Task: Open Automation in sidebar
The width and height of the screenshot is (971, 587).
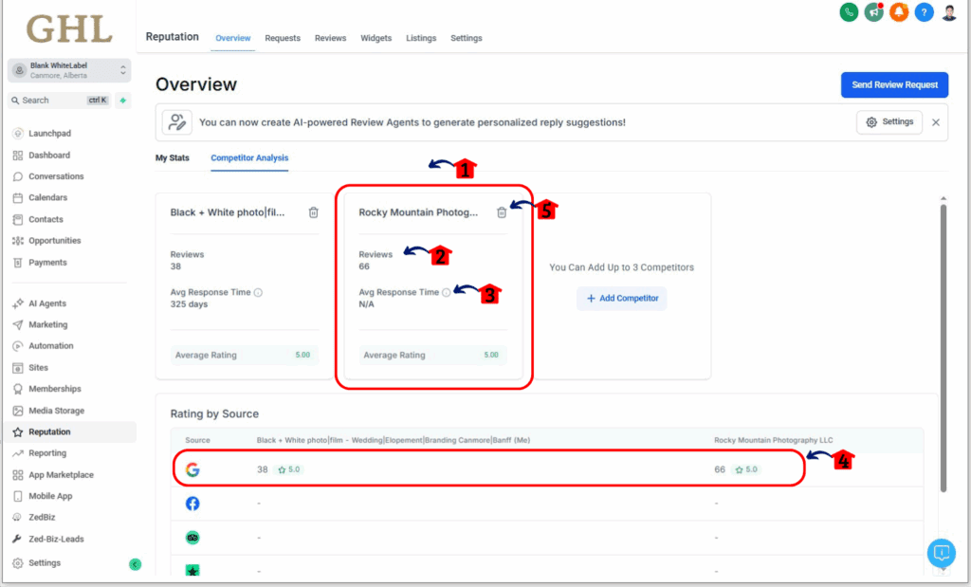Action: click(x=51, y=345)
